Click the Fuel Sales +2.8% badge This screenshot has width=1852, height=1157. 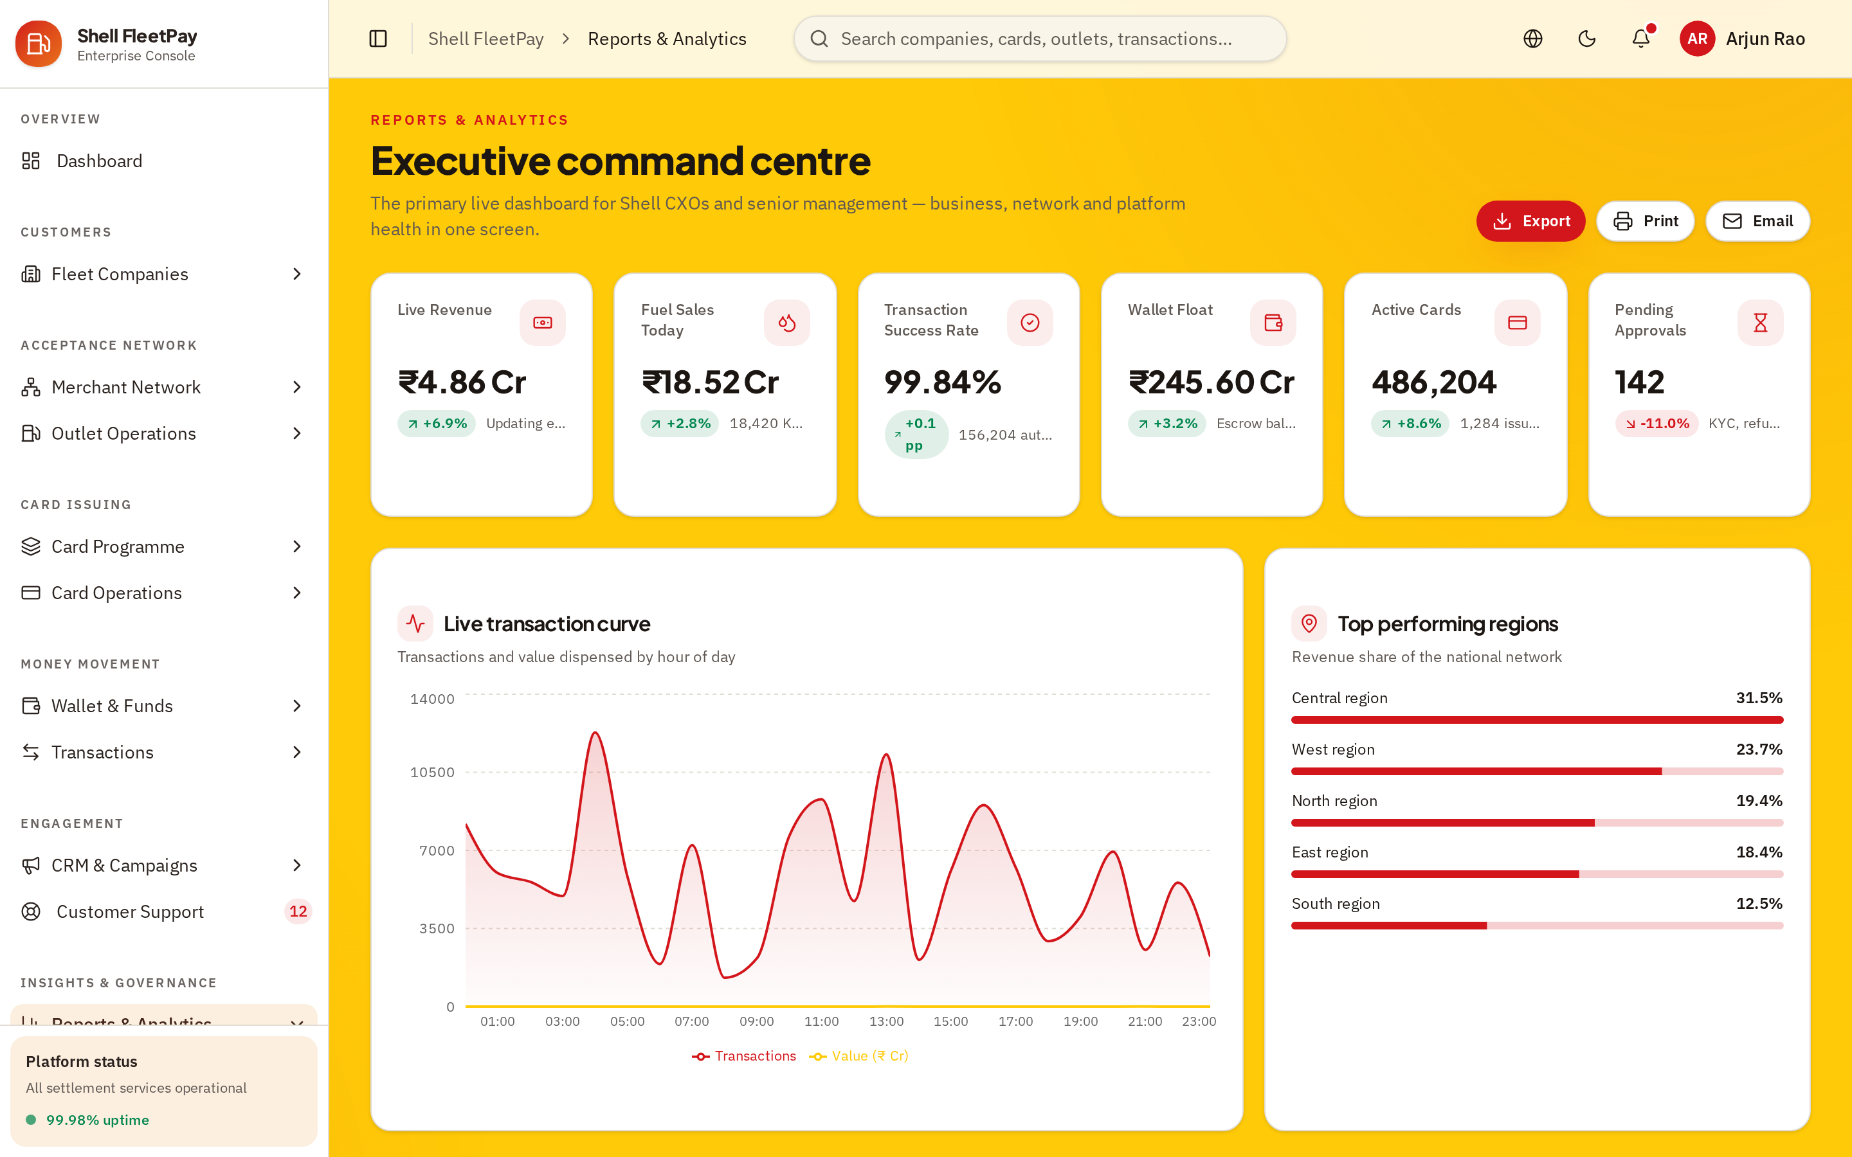tap(680, 423)
